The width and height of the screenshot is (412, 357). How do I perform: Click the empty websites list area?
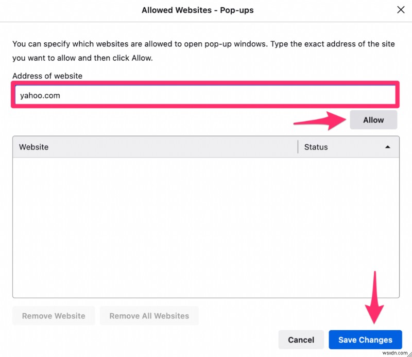(x=206, y=227)
